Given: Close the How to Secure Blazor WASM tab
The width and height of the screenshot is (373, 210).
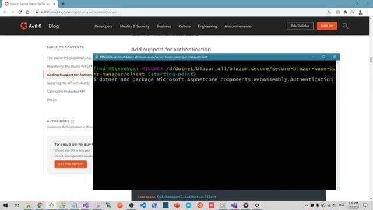Looking at the screenshot, I should tap(54, 4).
